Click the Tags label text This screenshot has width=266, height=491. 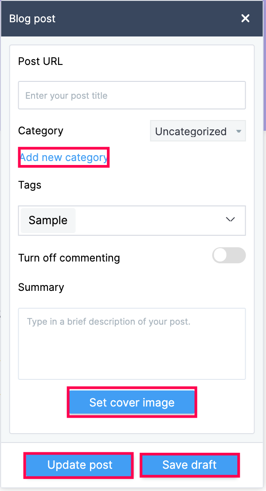[30, 185]
